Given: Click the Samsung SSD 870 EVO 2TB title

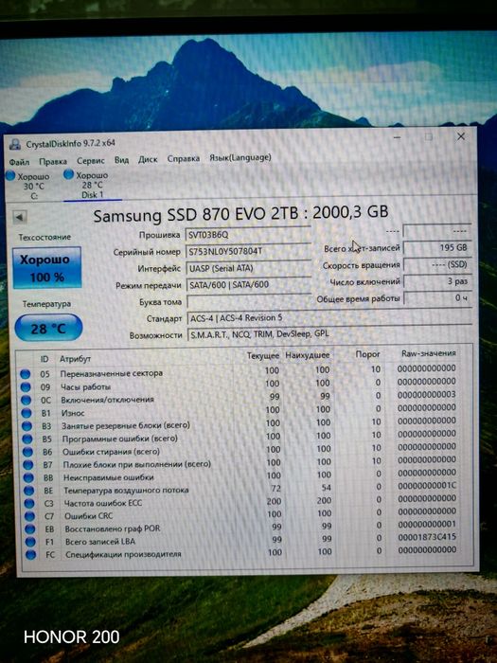Looking at the screenshot, I should [x=240, y=214].
